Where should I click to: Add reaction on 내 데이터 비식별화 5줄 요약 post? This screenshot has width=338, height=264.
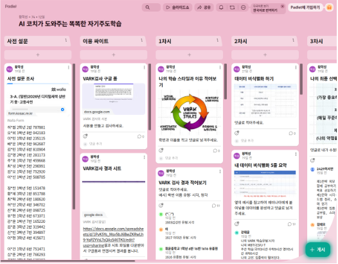point(236,224)
